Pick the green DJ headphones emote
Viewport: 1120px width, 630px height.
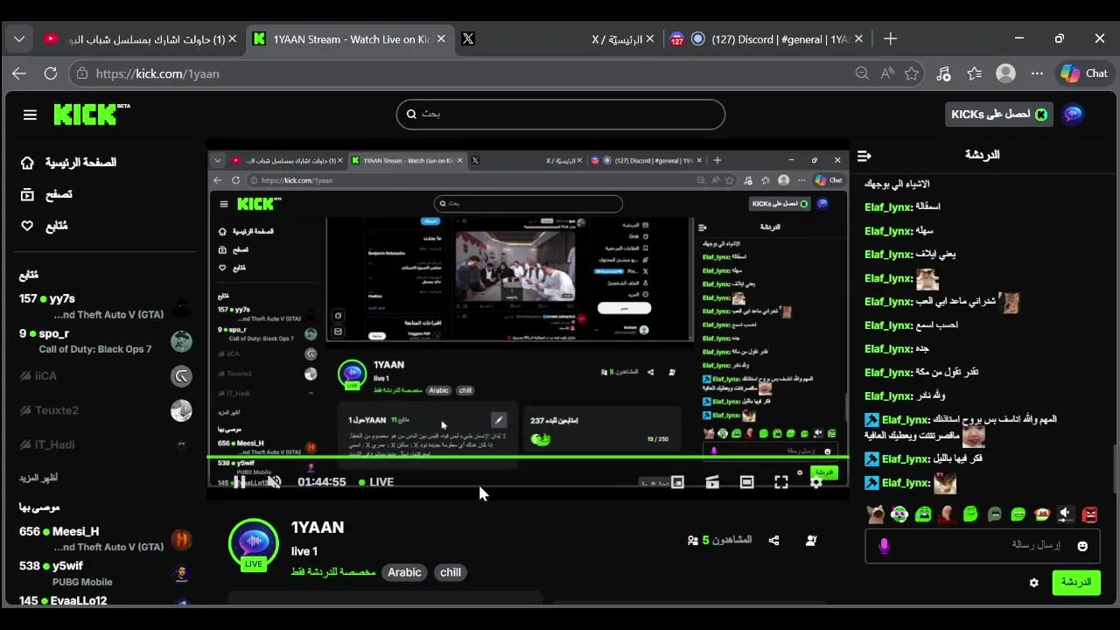pos(899,514)
